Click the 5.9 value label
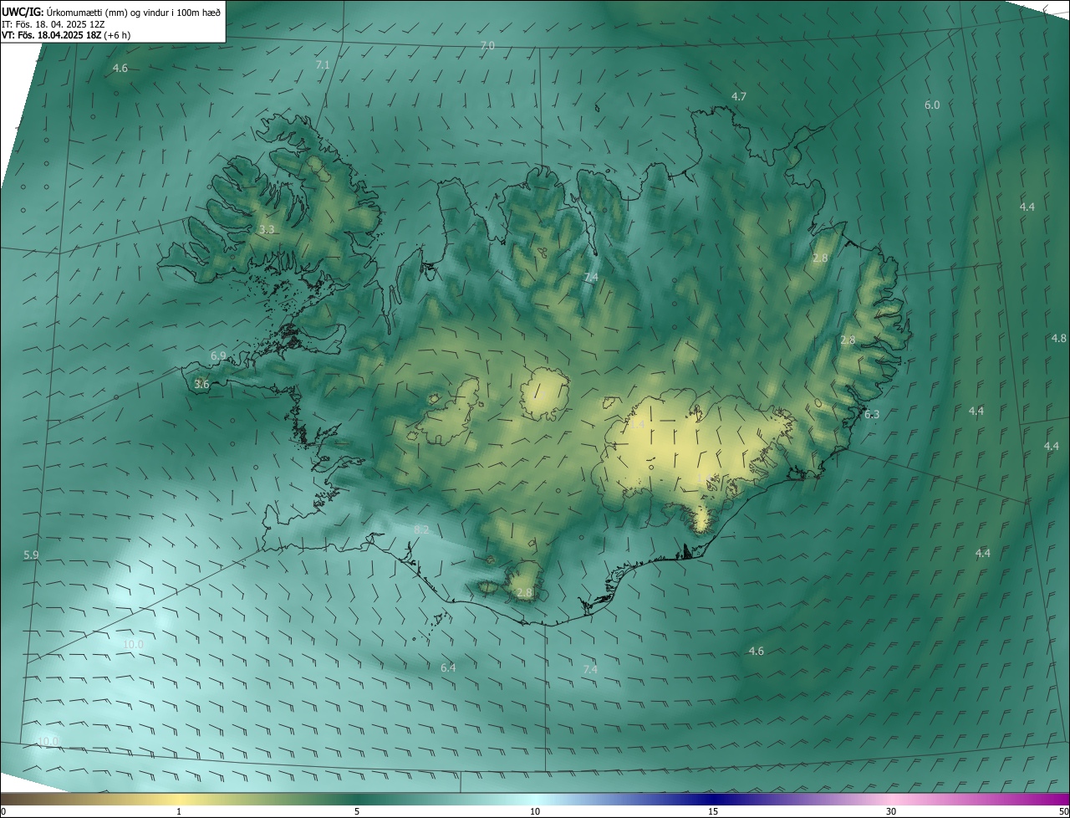Image resolution: width=1070 pixels, height=818 pixels. [32, 555]
